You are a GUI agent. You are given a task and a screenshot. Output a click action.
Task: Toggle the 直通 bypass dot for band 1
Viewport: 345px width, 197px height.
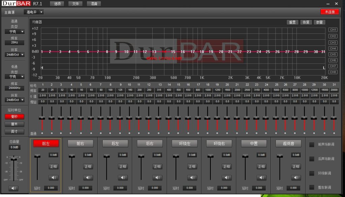[42, 133]
